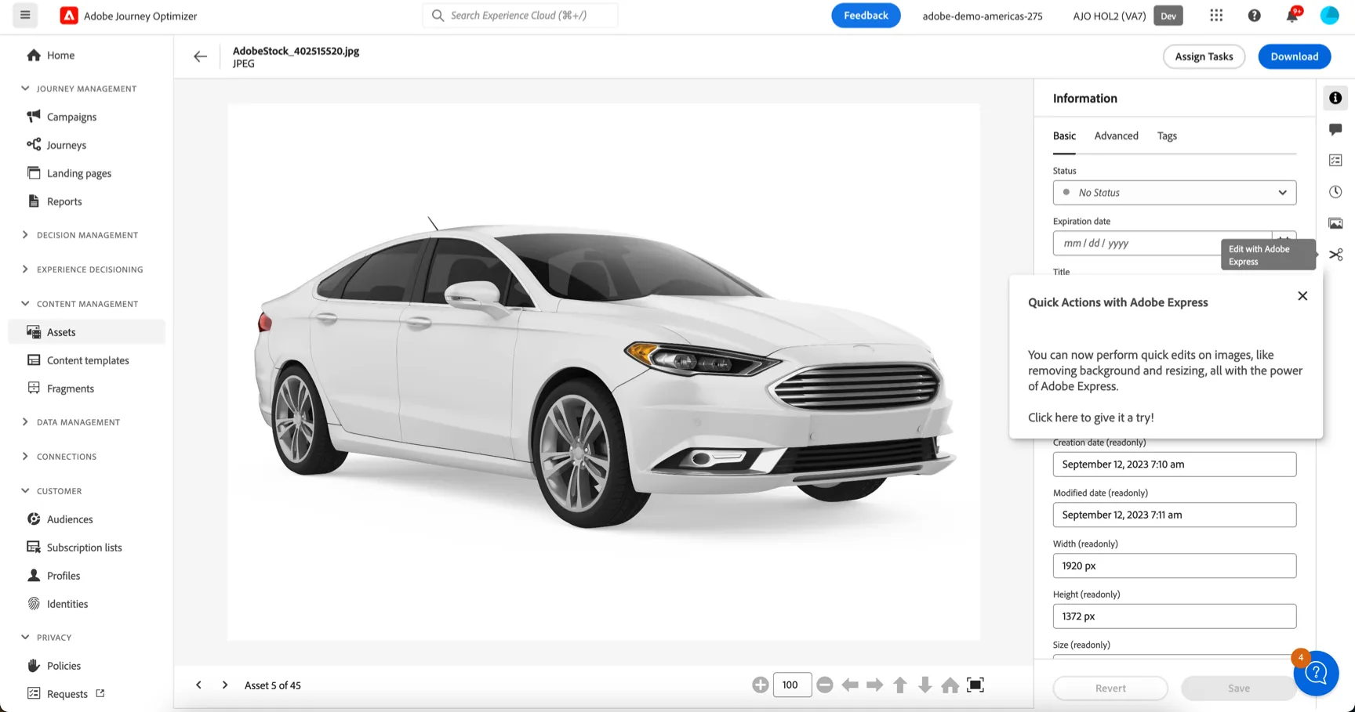Switch to the Advanced tab
Viewport: 1355px width, 712px height.
pyautogui.click(x=1117, y=136)
